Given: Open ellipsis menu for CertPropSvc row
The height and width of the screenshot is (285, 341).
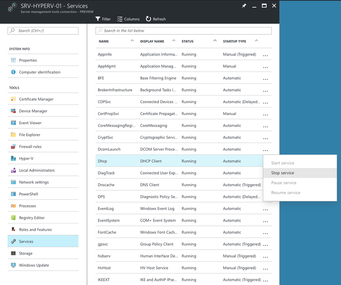Looking at the screenshot, I should click(x=265, y=115).
